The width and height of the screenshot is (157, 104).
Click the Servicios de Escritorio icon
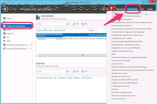tap(4, 48)
